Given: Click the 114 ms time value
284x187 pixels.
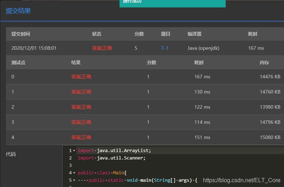Looking at the screenshot, I should pos(202,122).
